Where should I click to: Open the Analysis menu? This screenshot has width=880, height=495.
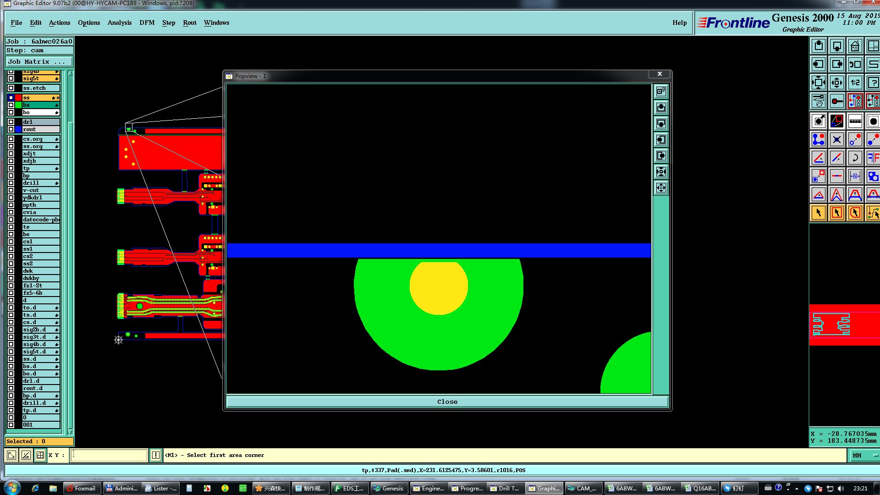pyautogui.click(x=119, y=22)
